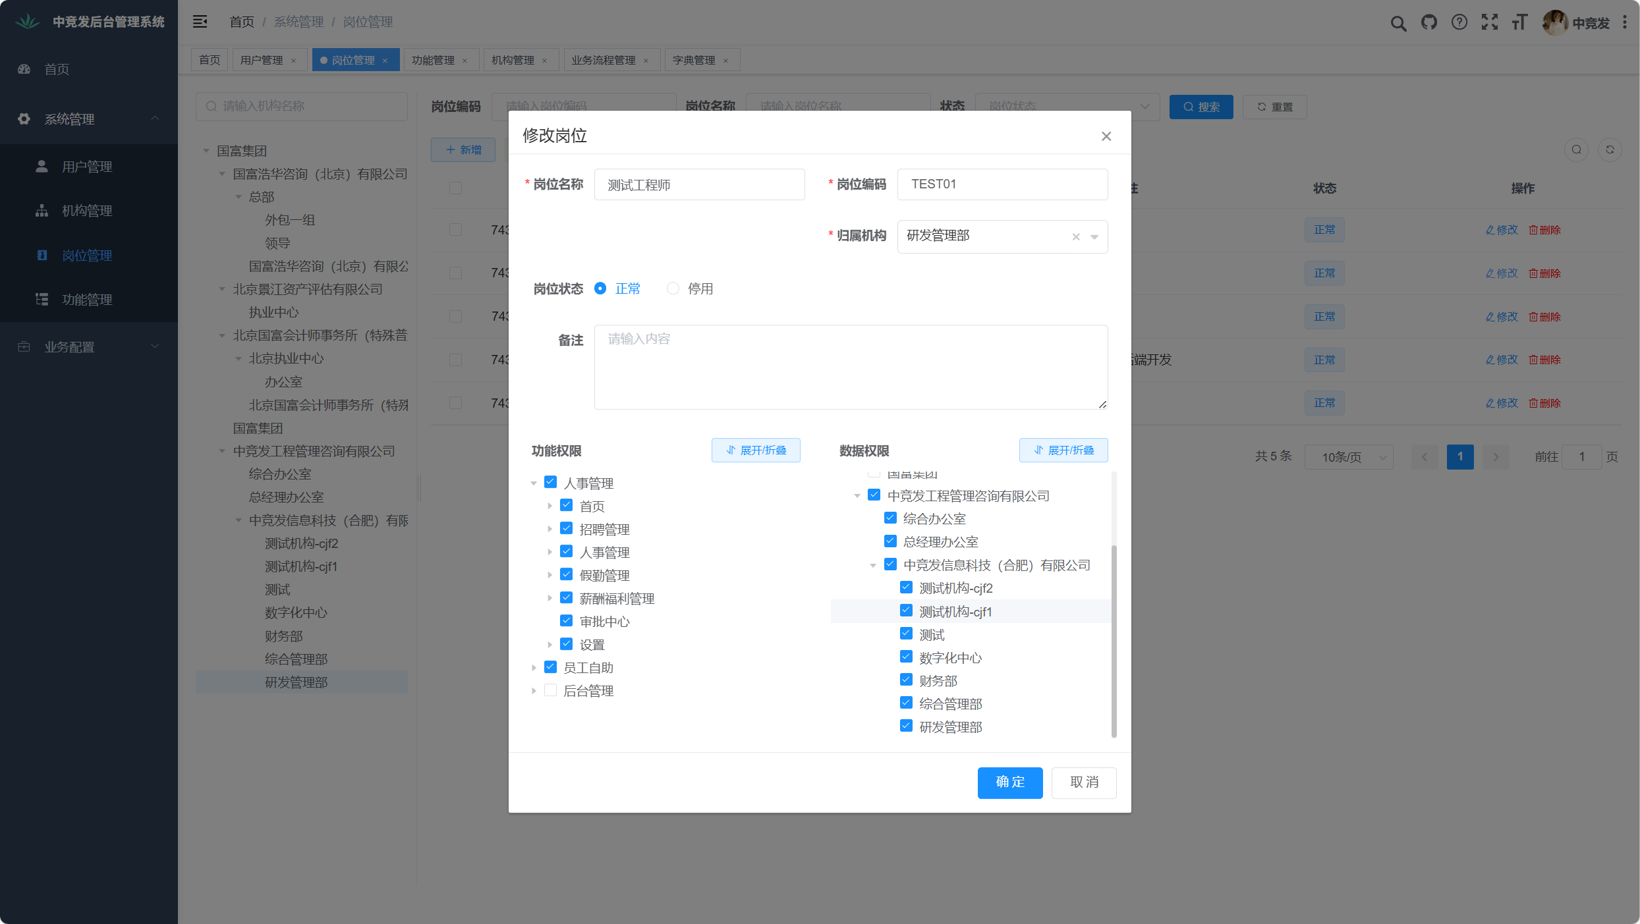Click the 备注 text area

[850, 367]
